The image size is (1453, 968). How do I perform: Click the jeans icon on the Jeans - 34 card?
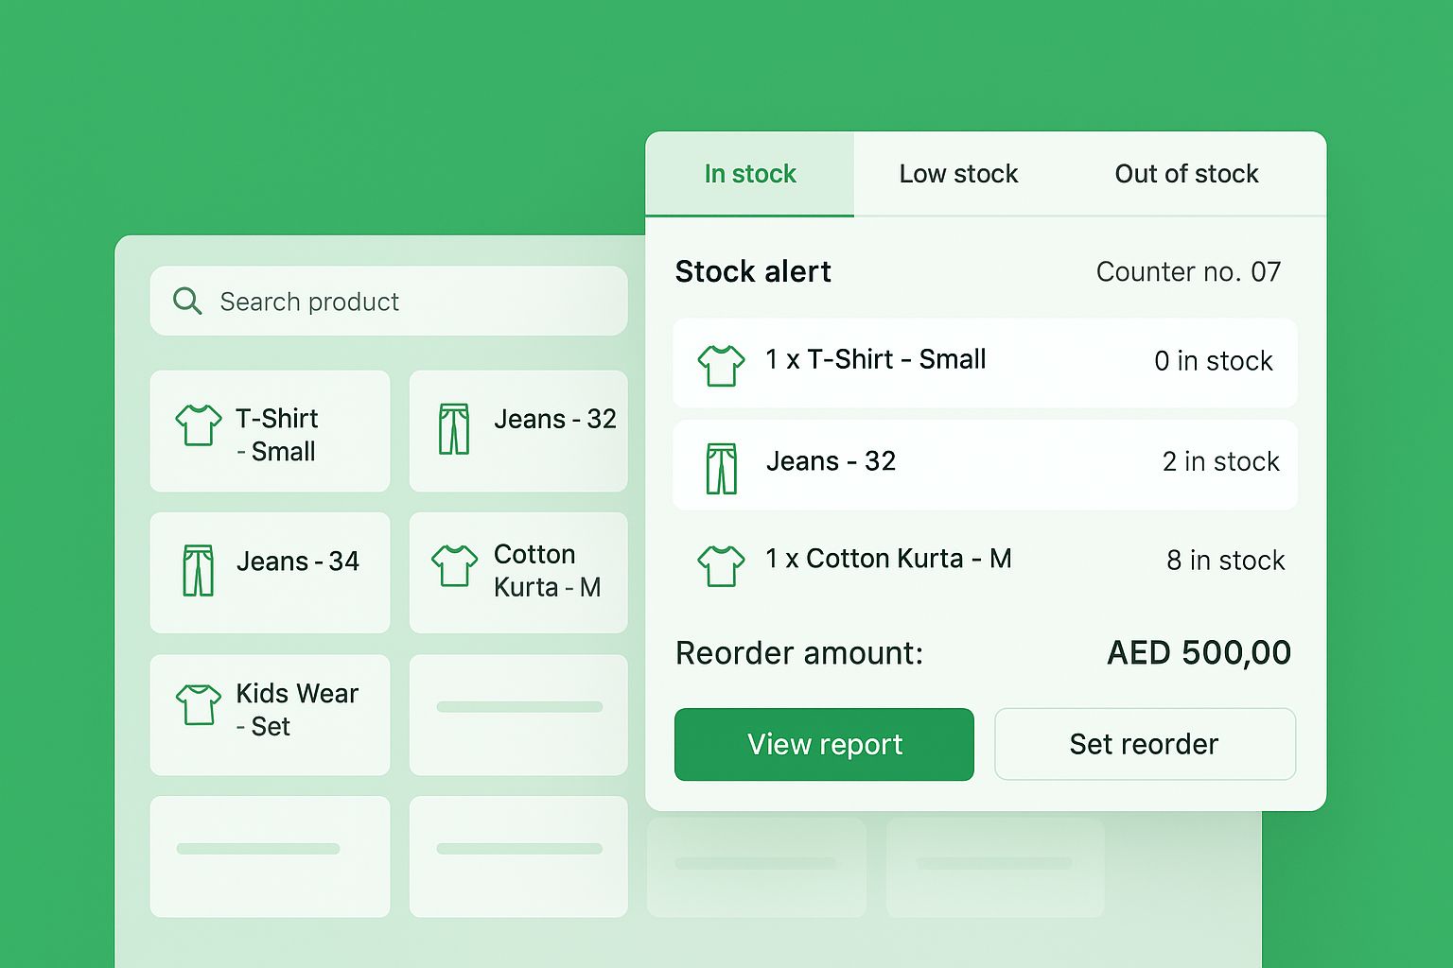tap(198, 567)
